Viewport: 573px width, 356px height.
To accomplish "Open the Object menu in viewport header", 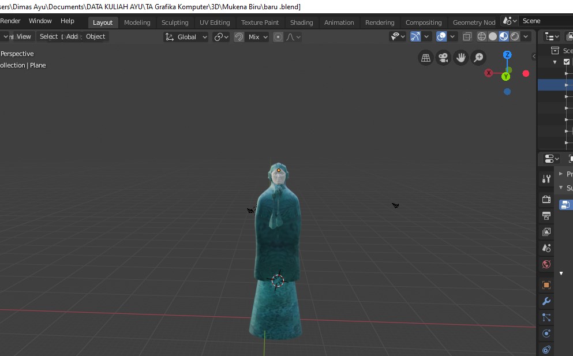I will (95, 36).
